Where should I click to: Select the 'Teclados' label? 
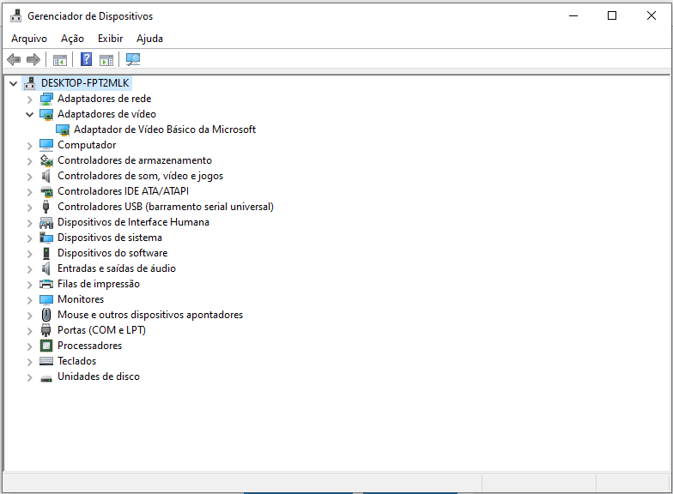(77, 361)
